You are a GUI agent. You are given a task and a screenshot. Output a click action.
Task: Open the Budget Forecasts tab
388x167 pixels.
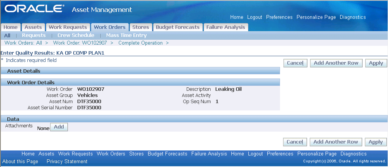click(177, 27)
